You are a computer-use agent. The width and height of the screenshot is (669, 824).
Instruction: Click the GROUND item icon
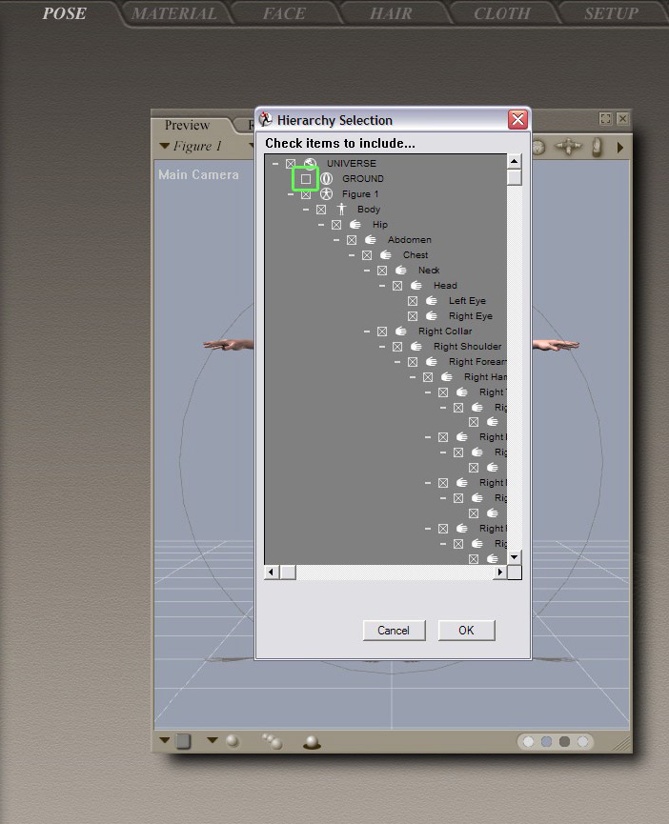point(326,179)
